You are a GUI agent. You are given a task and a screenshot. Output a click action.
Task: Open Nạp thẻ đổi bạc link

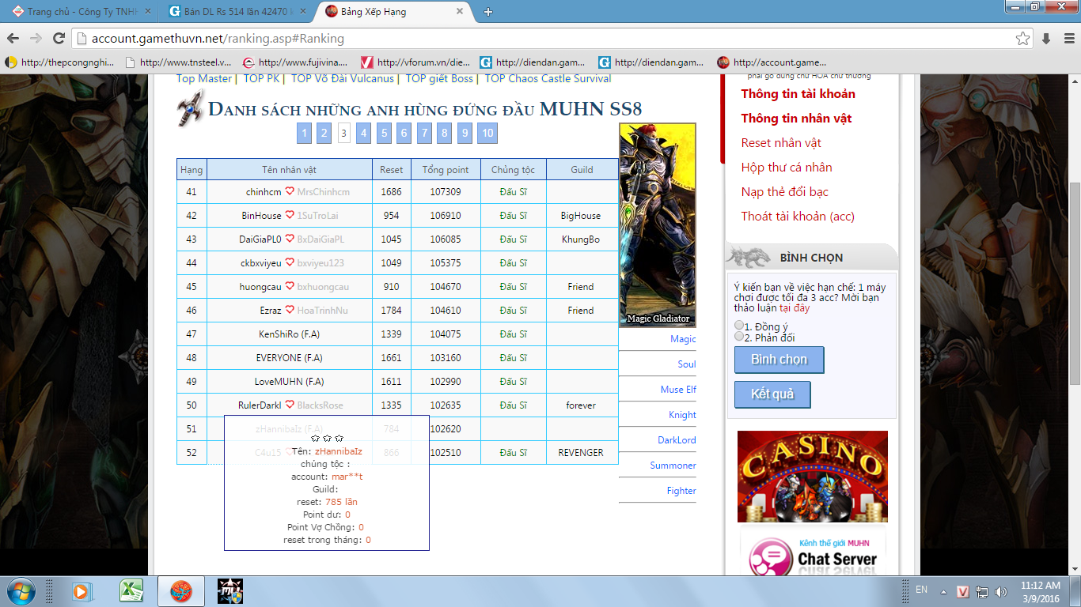[785, 192]
